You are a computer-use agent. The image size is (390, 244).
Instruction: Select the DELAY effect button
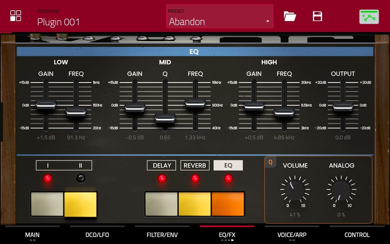tap(161, 165)
